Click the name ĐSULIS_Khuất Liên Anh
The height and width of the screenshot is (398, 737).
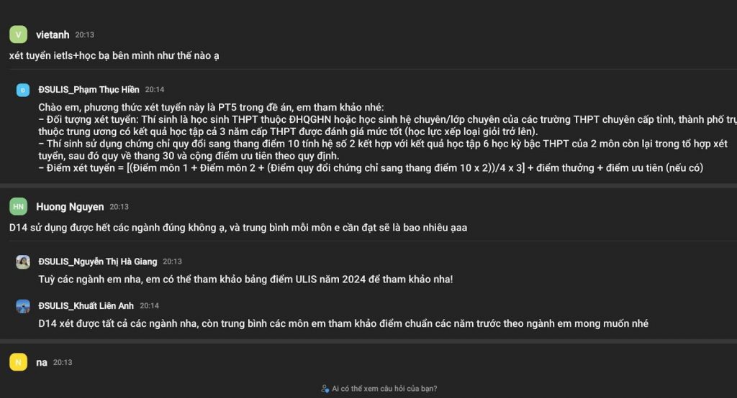pyautogui.click(x=86, y=306)
